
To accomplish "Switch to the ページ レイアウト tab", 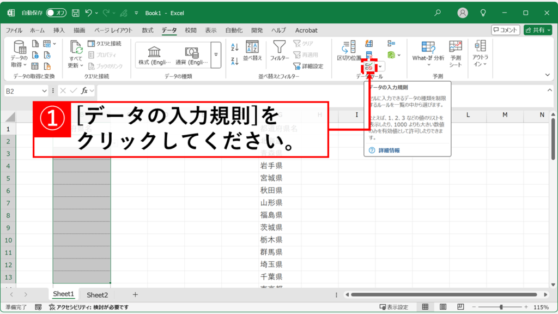I will point(113,31).
